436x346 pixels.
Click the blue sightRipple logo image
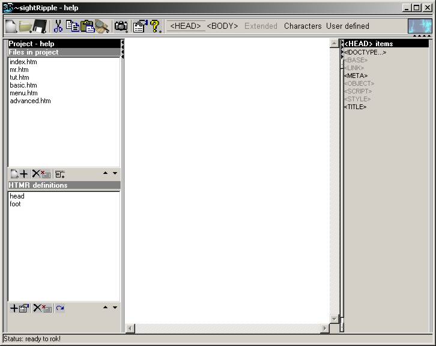(420, 26)
